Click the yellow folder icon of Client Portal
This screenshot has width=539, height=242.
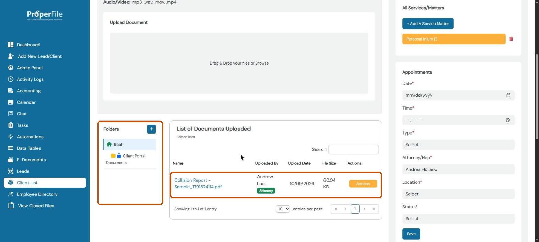click(x=113, y=155)
